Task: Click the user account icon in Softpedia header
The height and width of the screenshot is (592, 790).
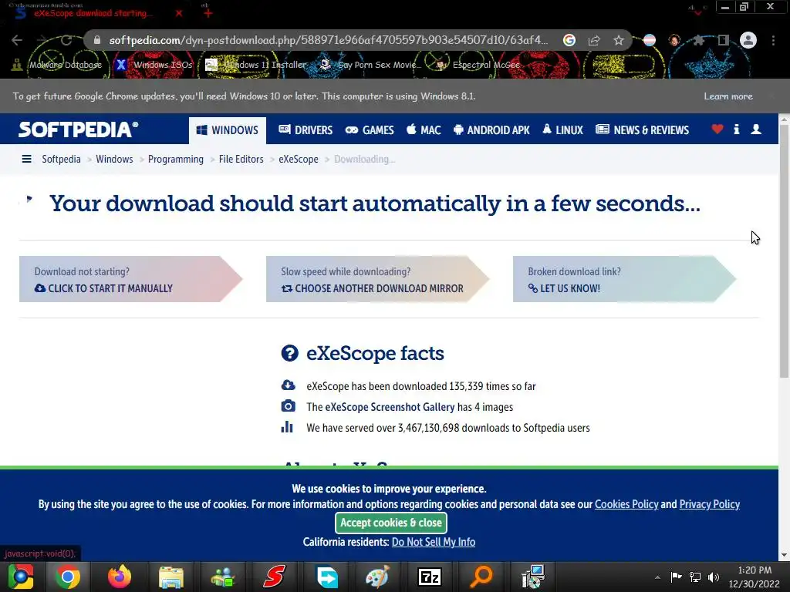Action: 756,129
